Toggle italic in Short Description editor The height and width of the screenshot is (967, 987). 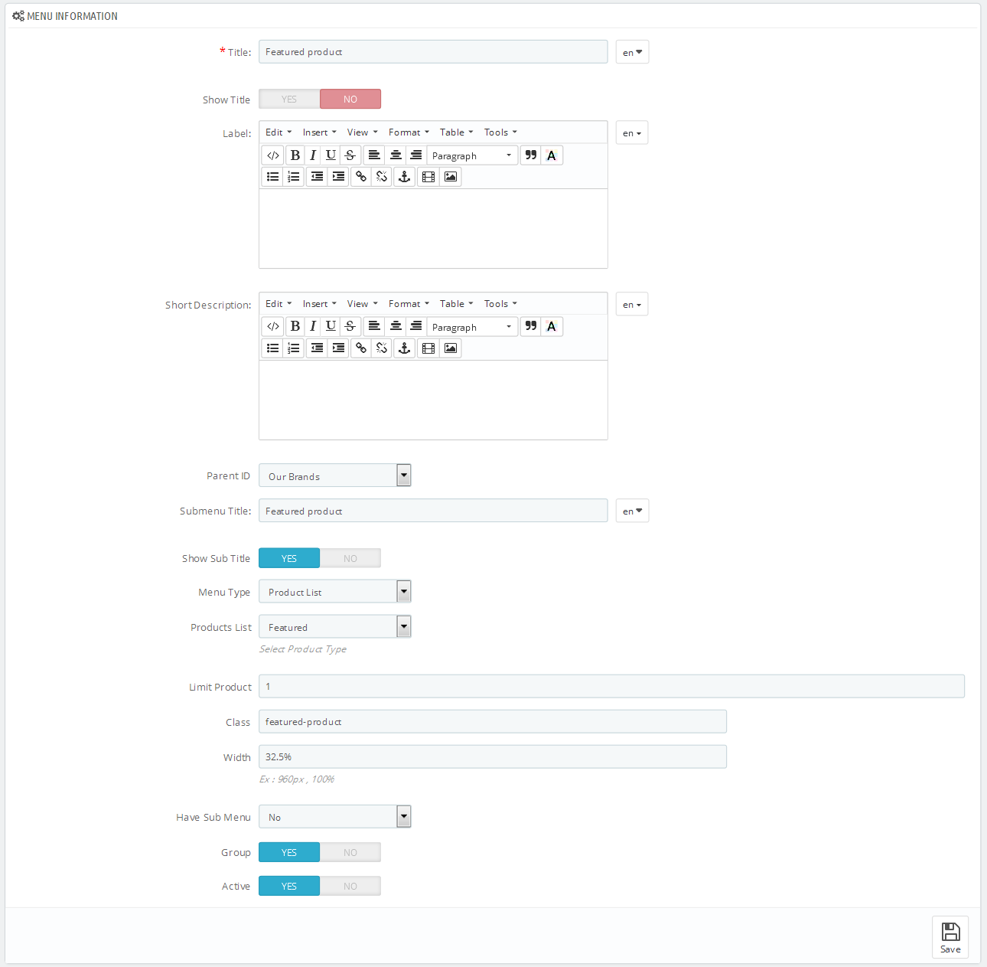tap(313, 327)
